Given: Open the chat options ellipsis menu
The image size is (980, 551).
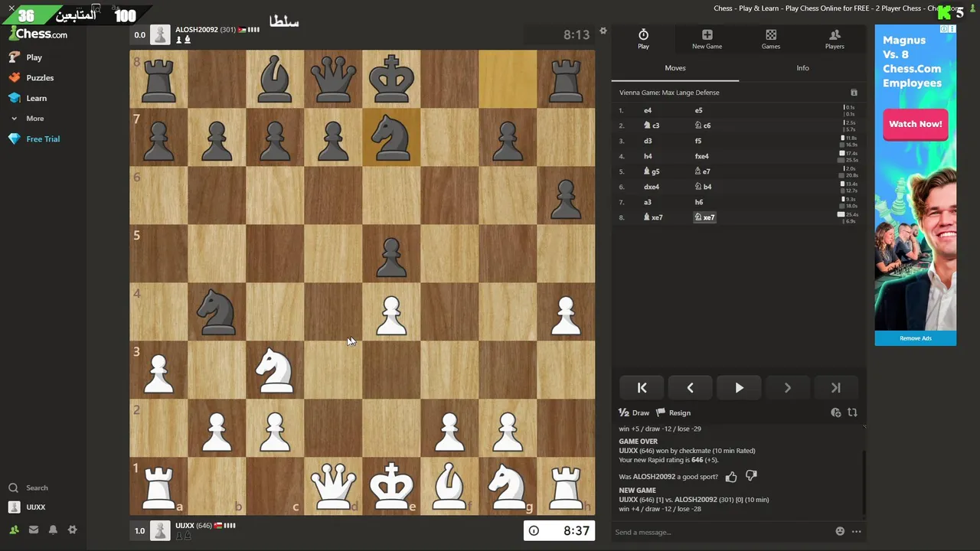Looking at the screenshot, I should pos(856,532).
